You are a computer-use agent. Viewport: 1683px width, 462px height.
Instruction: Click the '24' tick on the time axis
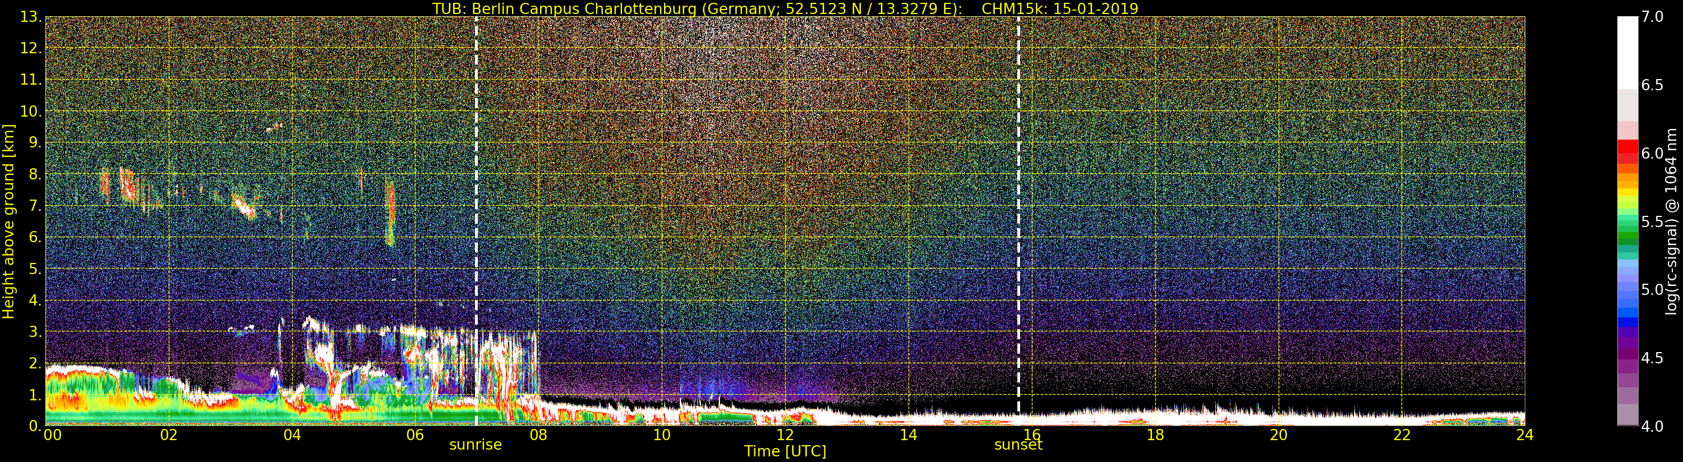coord(1524,435)
